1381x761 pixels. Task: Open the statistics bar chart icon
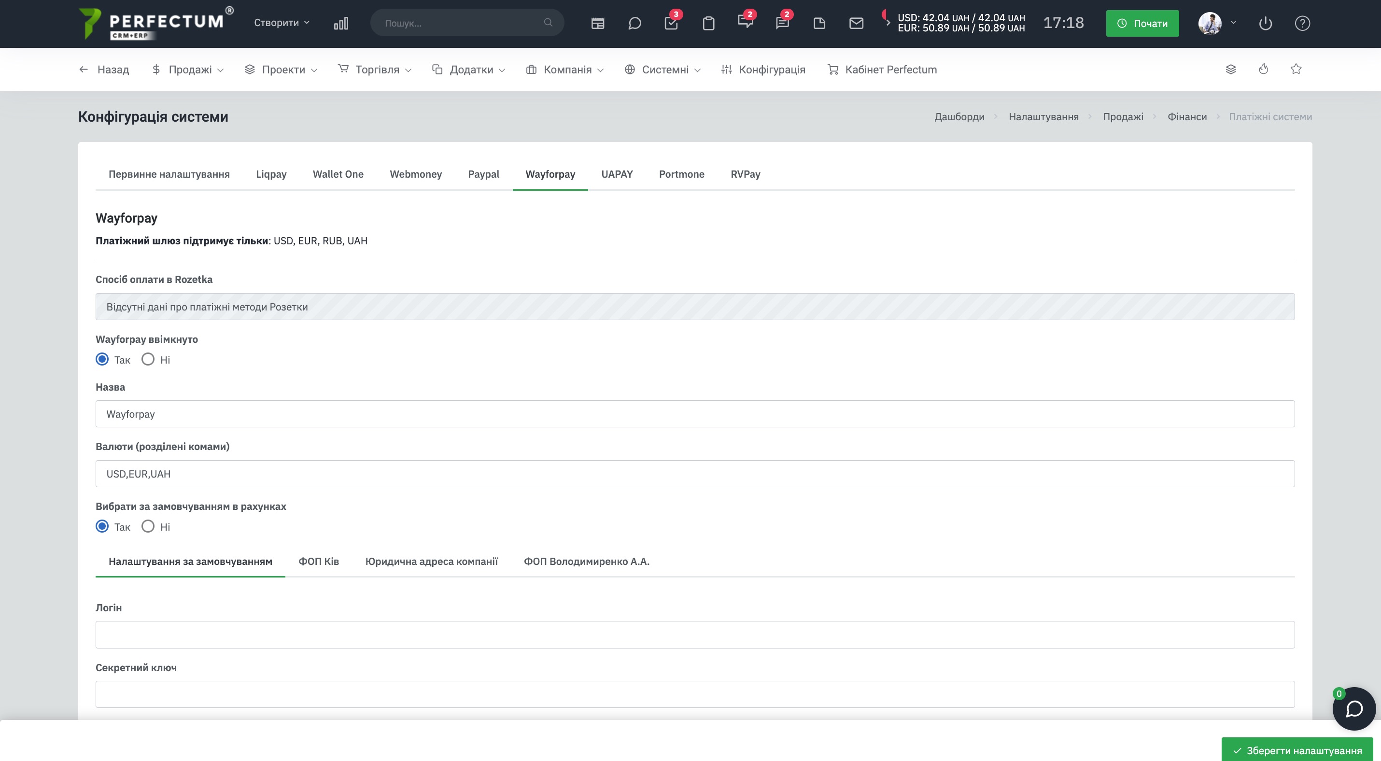341,23
